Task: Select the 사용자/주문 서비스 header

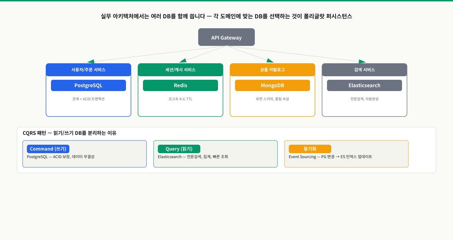Action: [88, 70]
